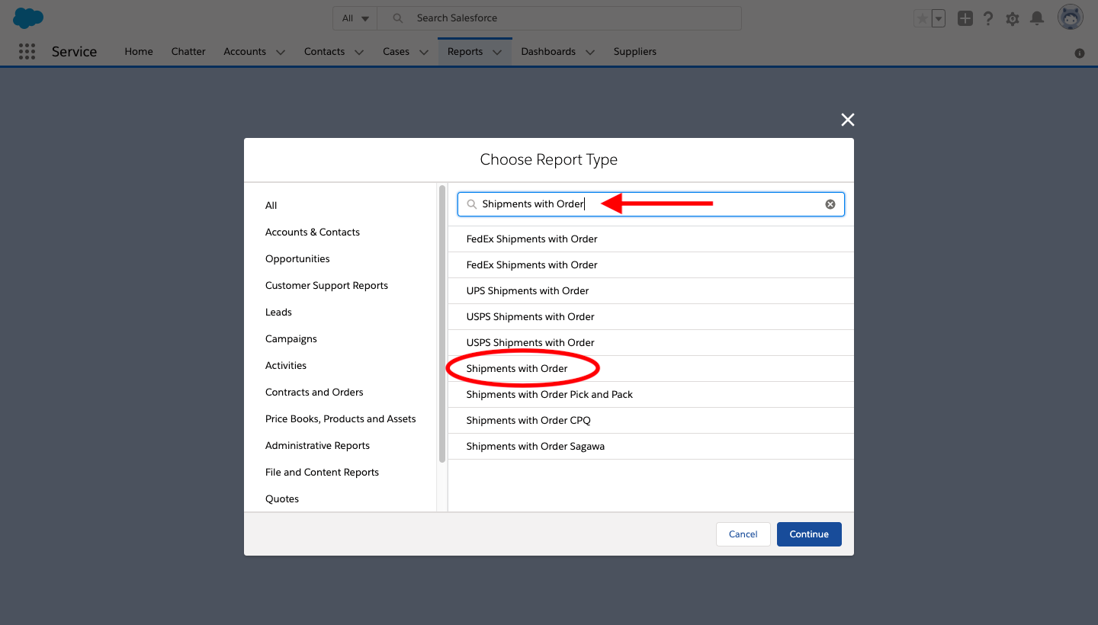Click the Salesforce cloud logo

tap(28, 18)
